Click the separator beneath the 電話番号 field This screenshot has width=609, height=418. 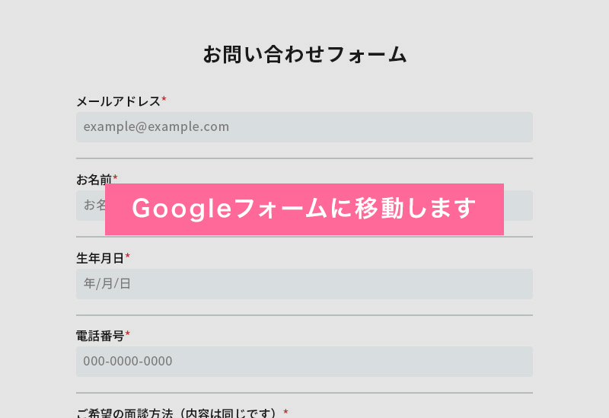tap(304, 393)
